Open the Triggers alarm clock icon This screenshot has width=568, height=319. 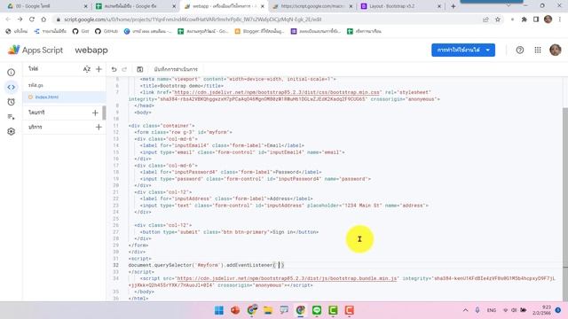[12, 102]
